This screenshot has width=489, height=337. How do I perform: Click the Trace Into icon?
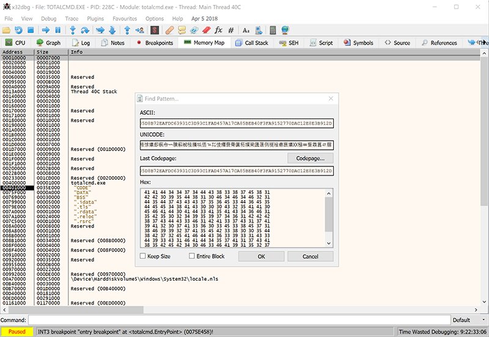[x=100, y=30]
